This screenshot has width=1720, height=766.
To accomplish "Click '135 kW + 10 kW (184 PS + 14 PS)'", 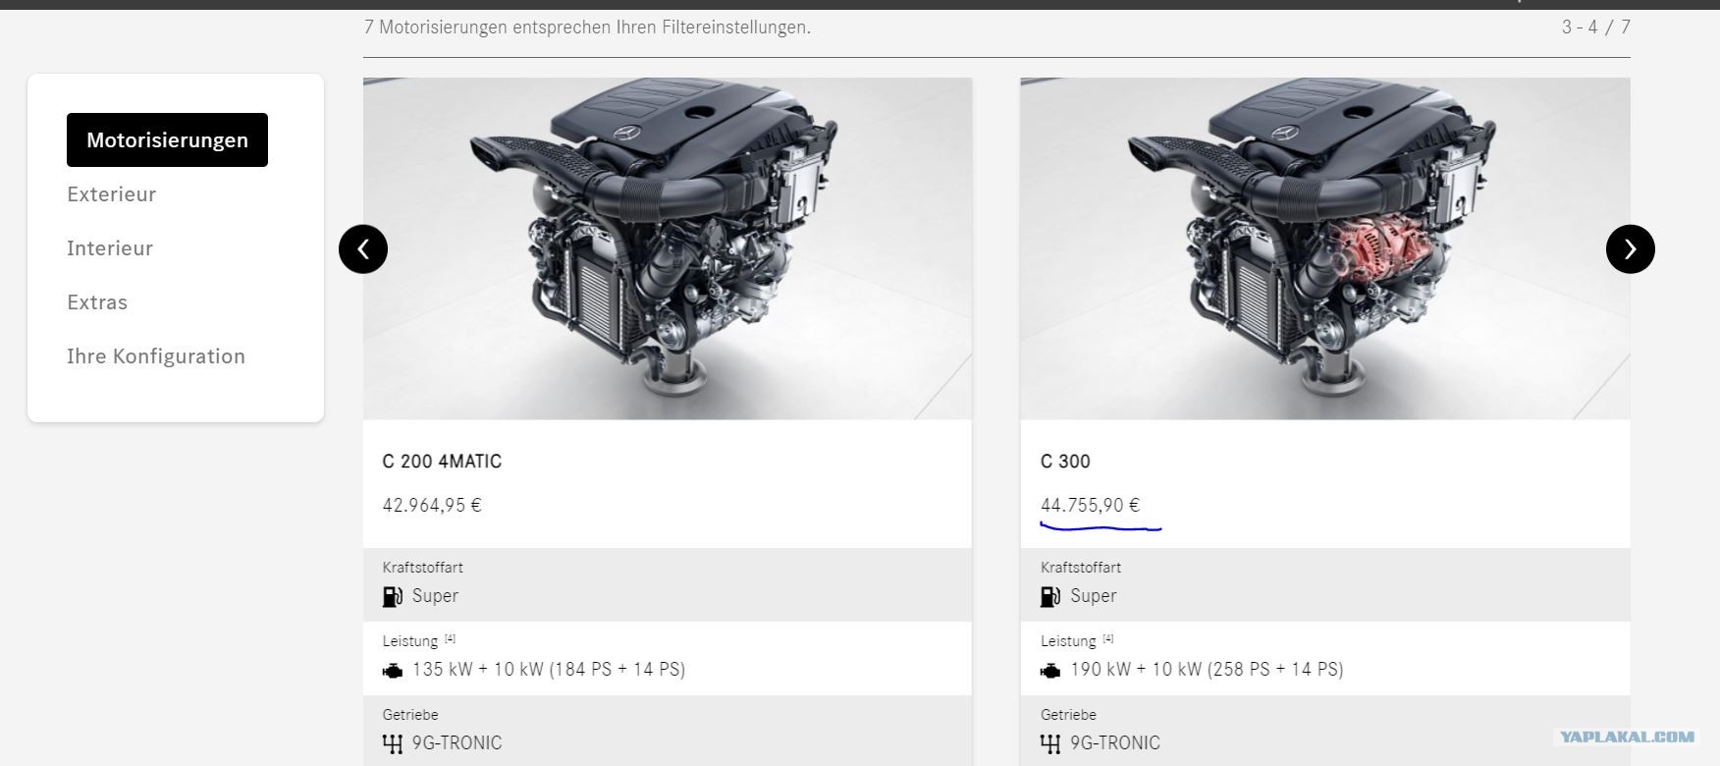I will [549, 670].
